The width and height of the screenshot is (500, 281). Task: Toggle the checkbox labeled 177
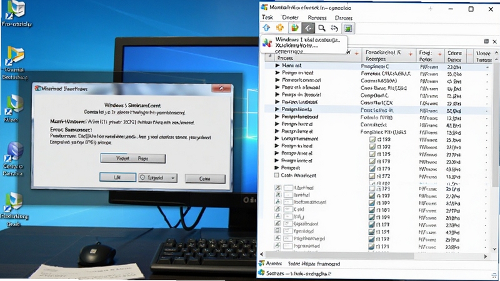[371, 225]
